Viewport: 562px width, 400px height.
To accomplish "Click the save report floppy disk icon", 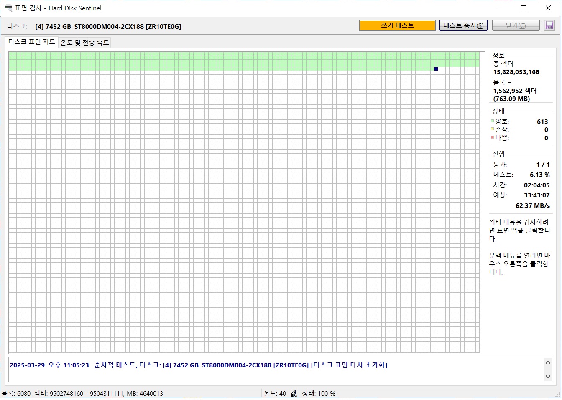I will (x=549, y=25).
